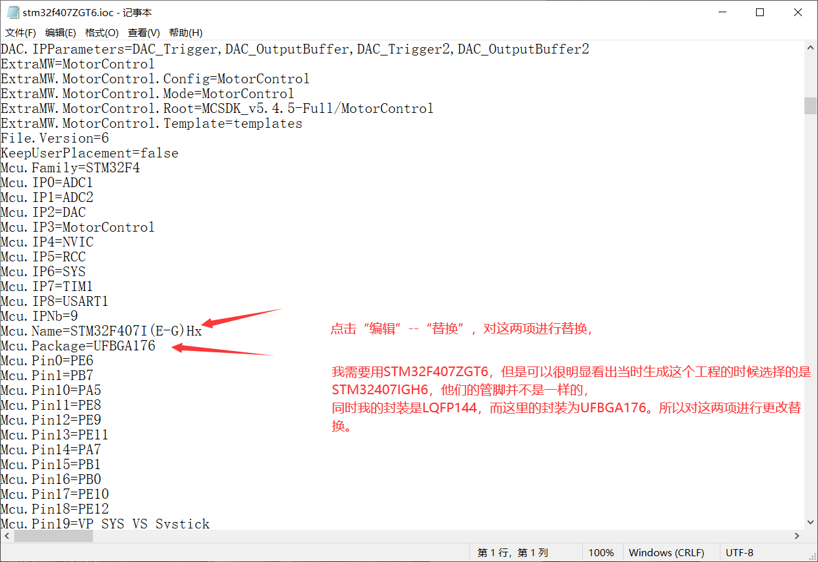
Task: Click line Mcu.Pin17=PE10
Action: [x=55, y=494]
